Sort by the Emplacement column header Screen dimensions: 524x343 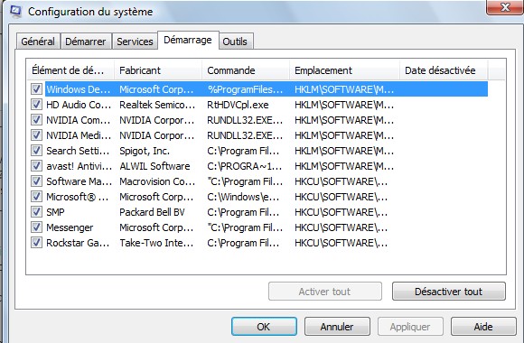pos(344,70)
